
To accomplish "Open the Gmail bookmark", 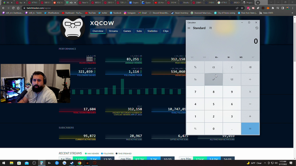I will tap(142, 13).
